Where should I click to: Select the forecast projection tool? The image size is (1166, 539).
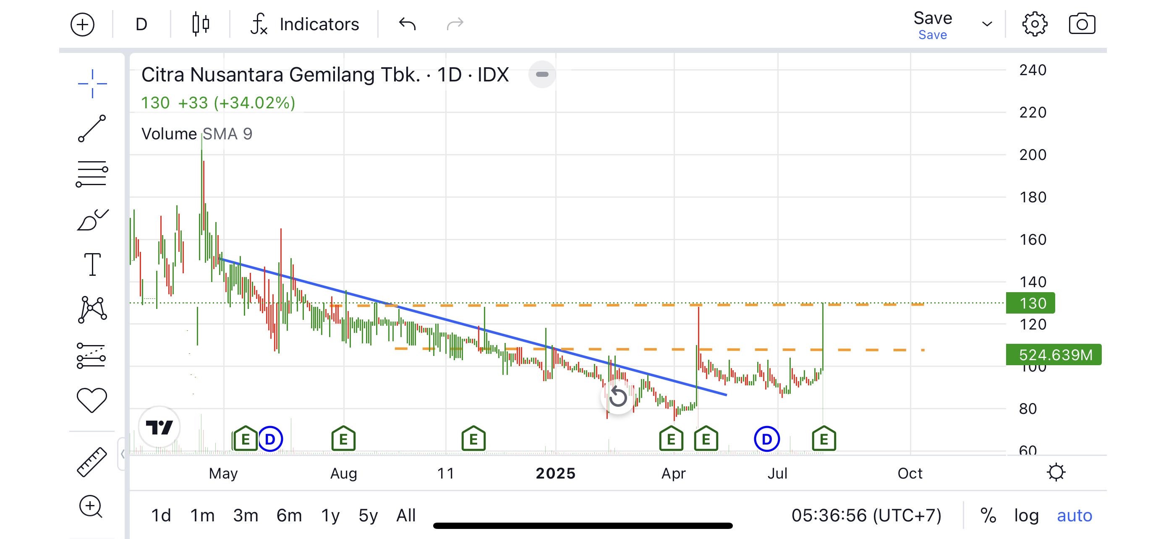[92, 355]
